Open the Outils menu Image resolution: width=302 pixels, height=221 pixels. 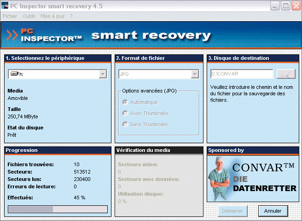tap(29, 16)
